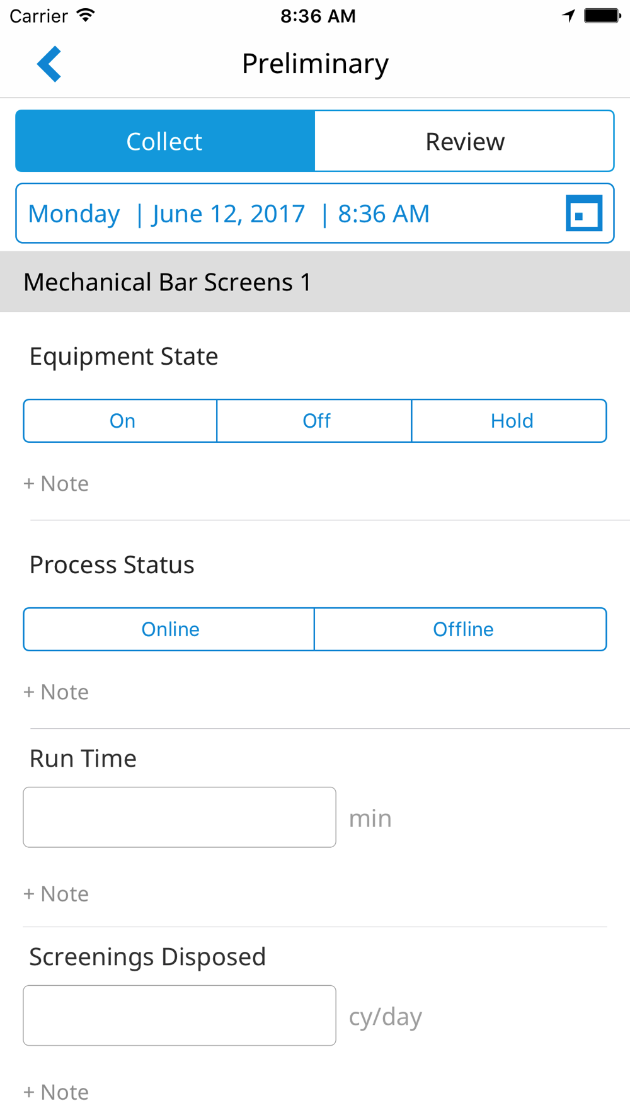Image resolution: width=630 pixels, height=1120 pixels.
Task: Tap the blue back arrow
Action: click(x=49, y=64)
